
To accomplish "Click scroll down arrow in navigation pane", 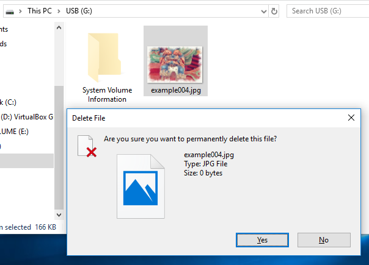I will [x=59, y=214].
